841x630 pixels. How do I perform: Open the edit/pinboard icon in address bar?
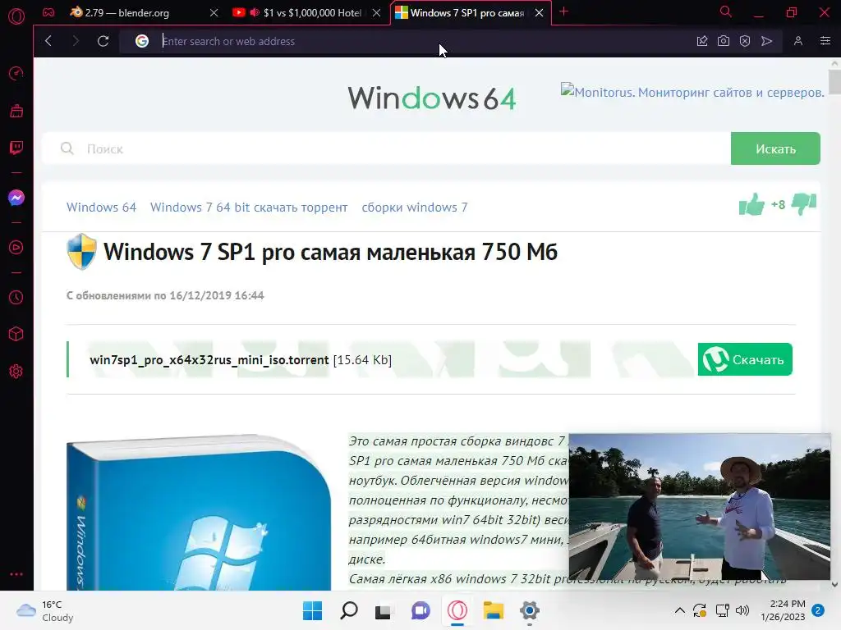pyautogui.click(x=702, y=41)
